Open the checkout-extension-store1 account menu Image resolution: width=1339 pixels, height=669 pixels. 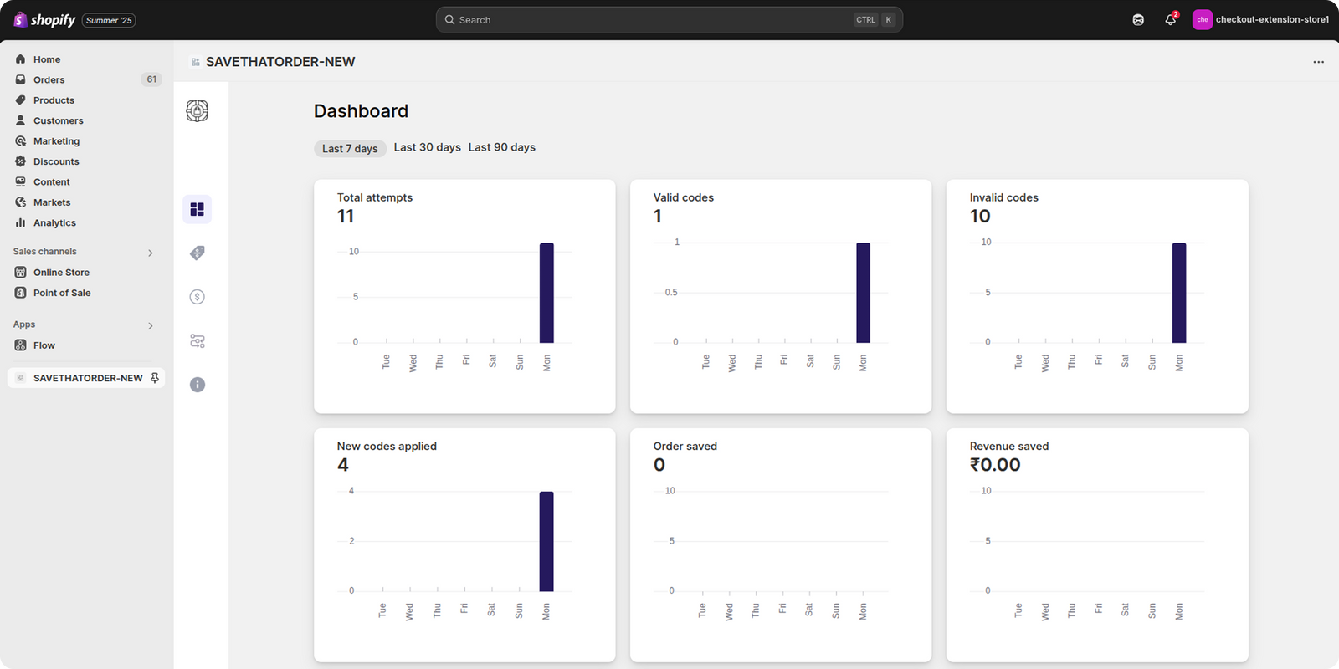pyautogui.click(x=1260, y=19)
